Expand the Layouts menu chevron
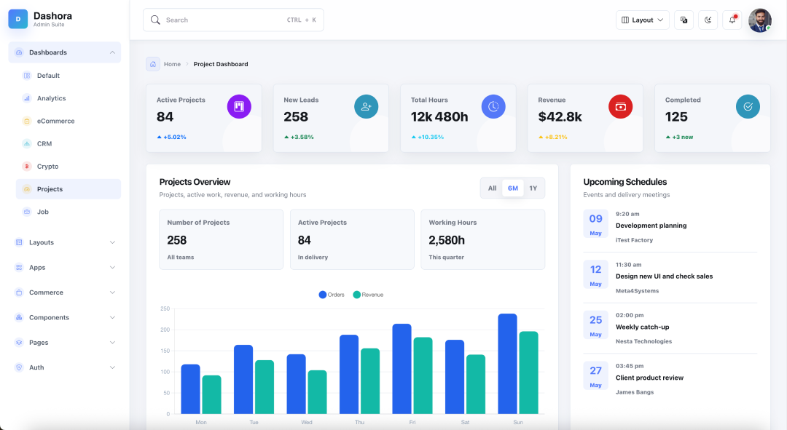 point(112,242)
